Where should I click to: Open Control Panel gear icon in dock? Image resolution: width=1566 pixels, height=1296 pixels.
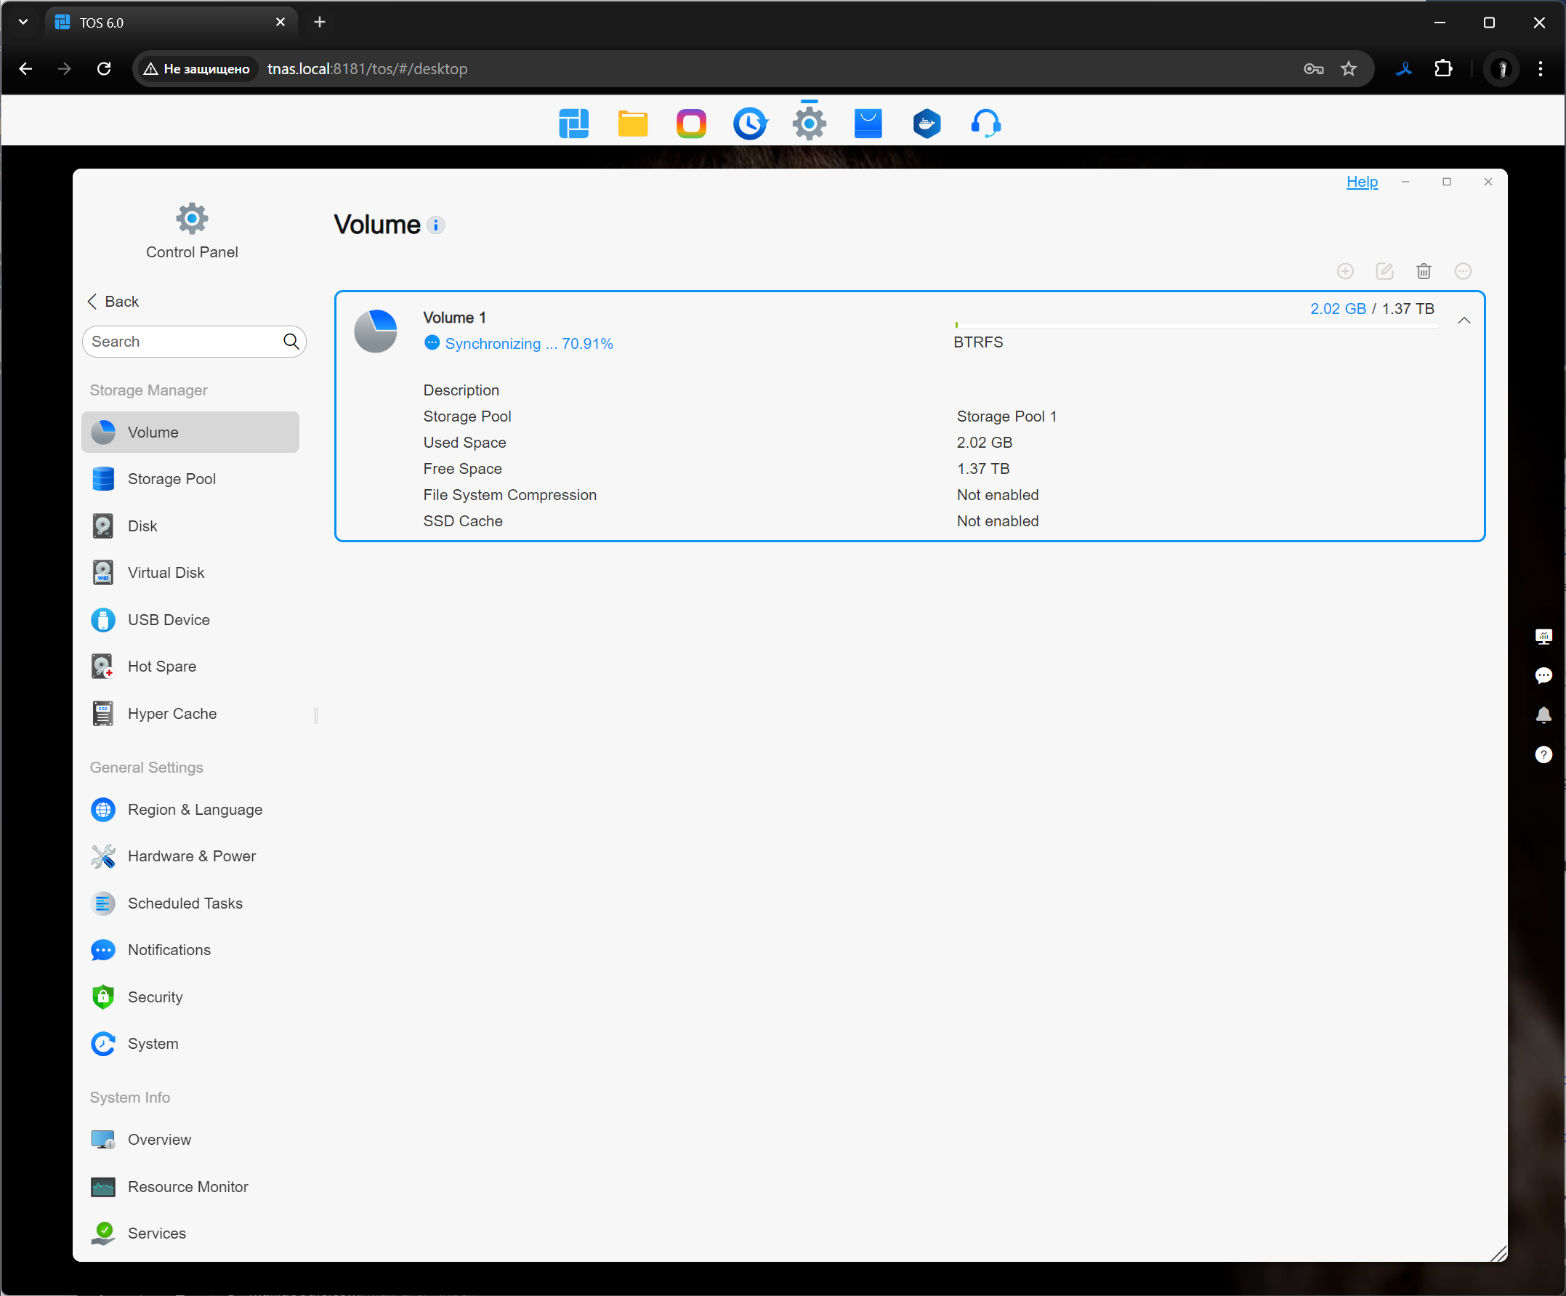click(809, 124)
